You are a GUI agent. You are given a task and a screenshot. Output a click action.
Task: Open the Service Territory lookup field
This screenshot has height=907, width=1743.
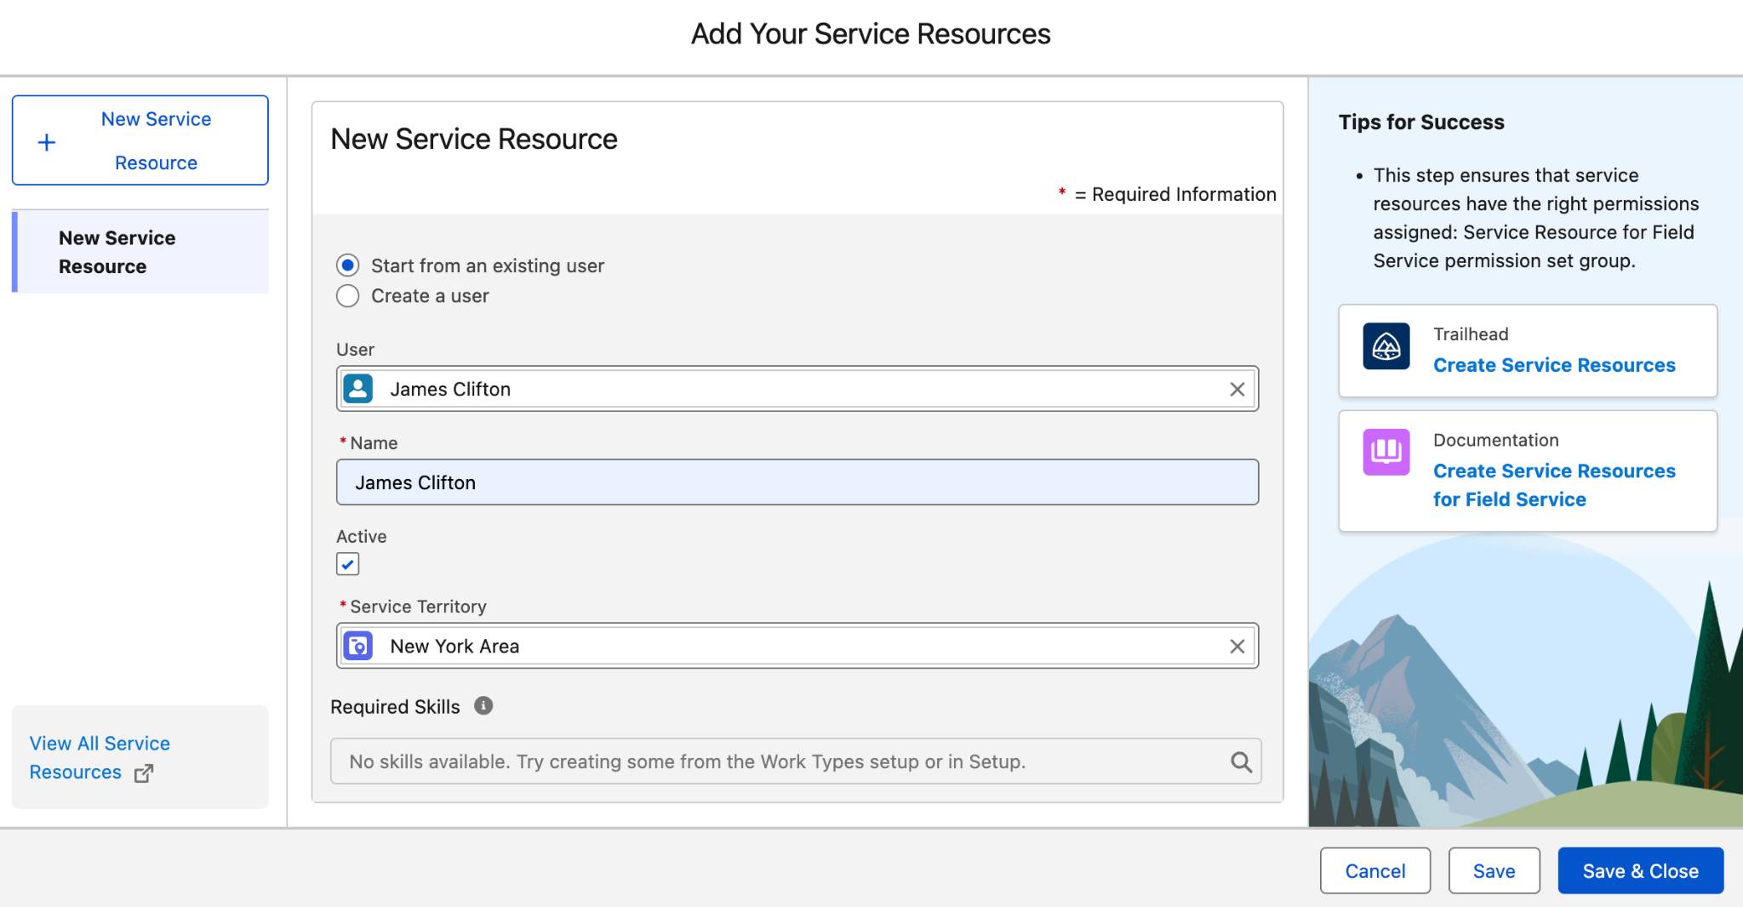[797, 646]
